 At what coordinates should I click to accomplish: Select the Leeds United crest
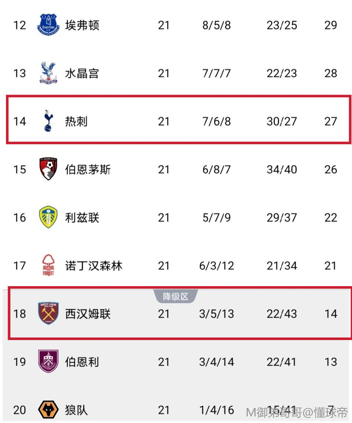(48, 217)
